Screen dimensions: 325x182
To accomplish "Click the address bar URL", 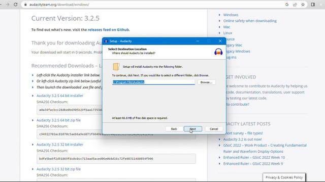I will (x=59, y=5).
